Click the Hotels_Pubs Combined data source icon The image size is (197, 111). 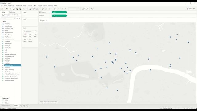click(3, 15)
